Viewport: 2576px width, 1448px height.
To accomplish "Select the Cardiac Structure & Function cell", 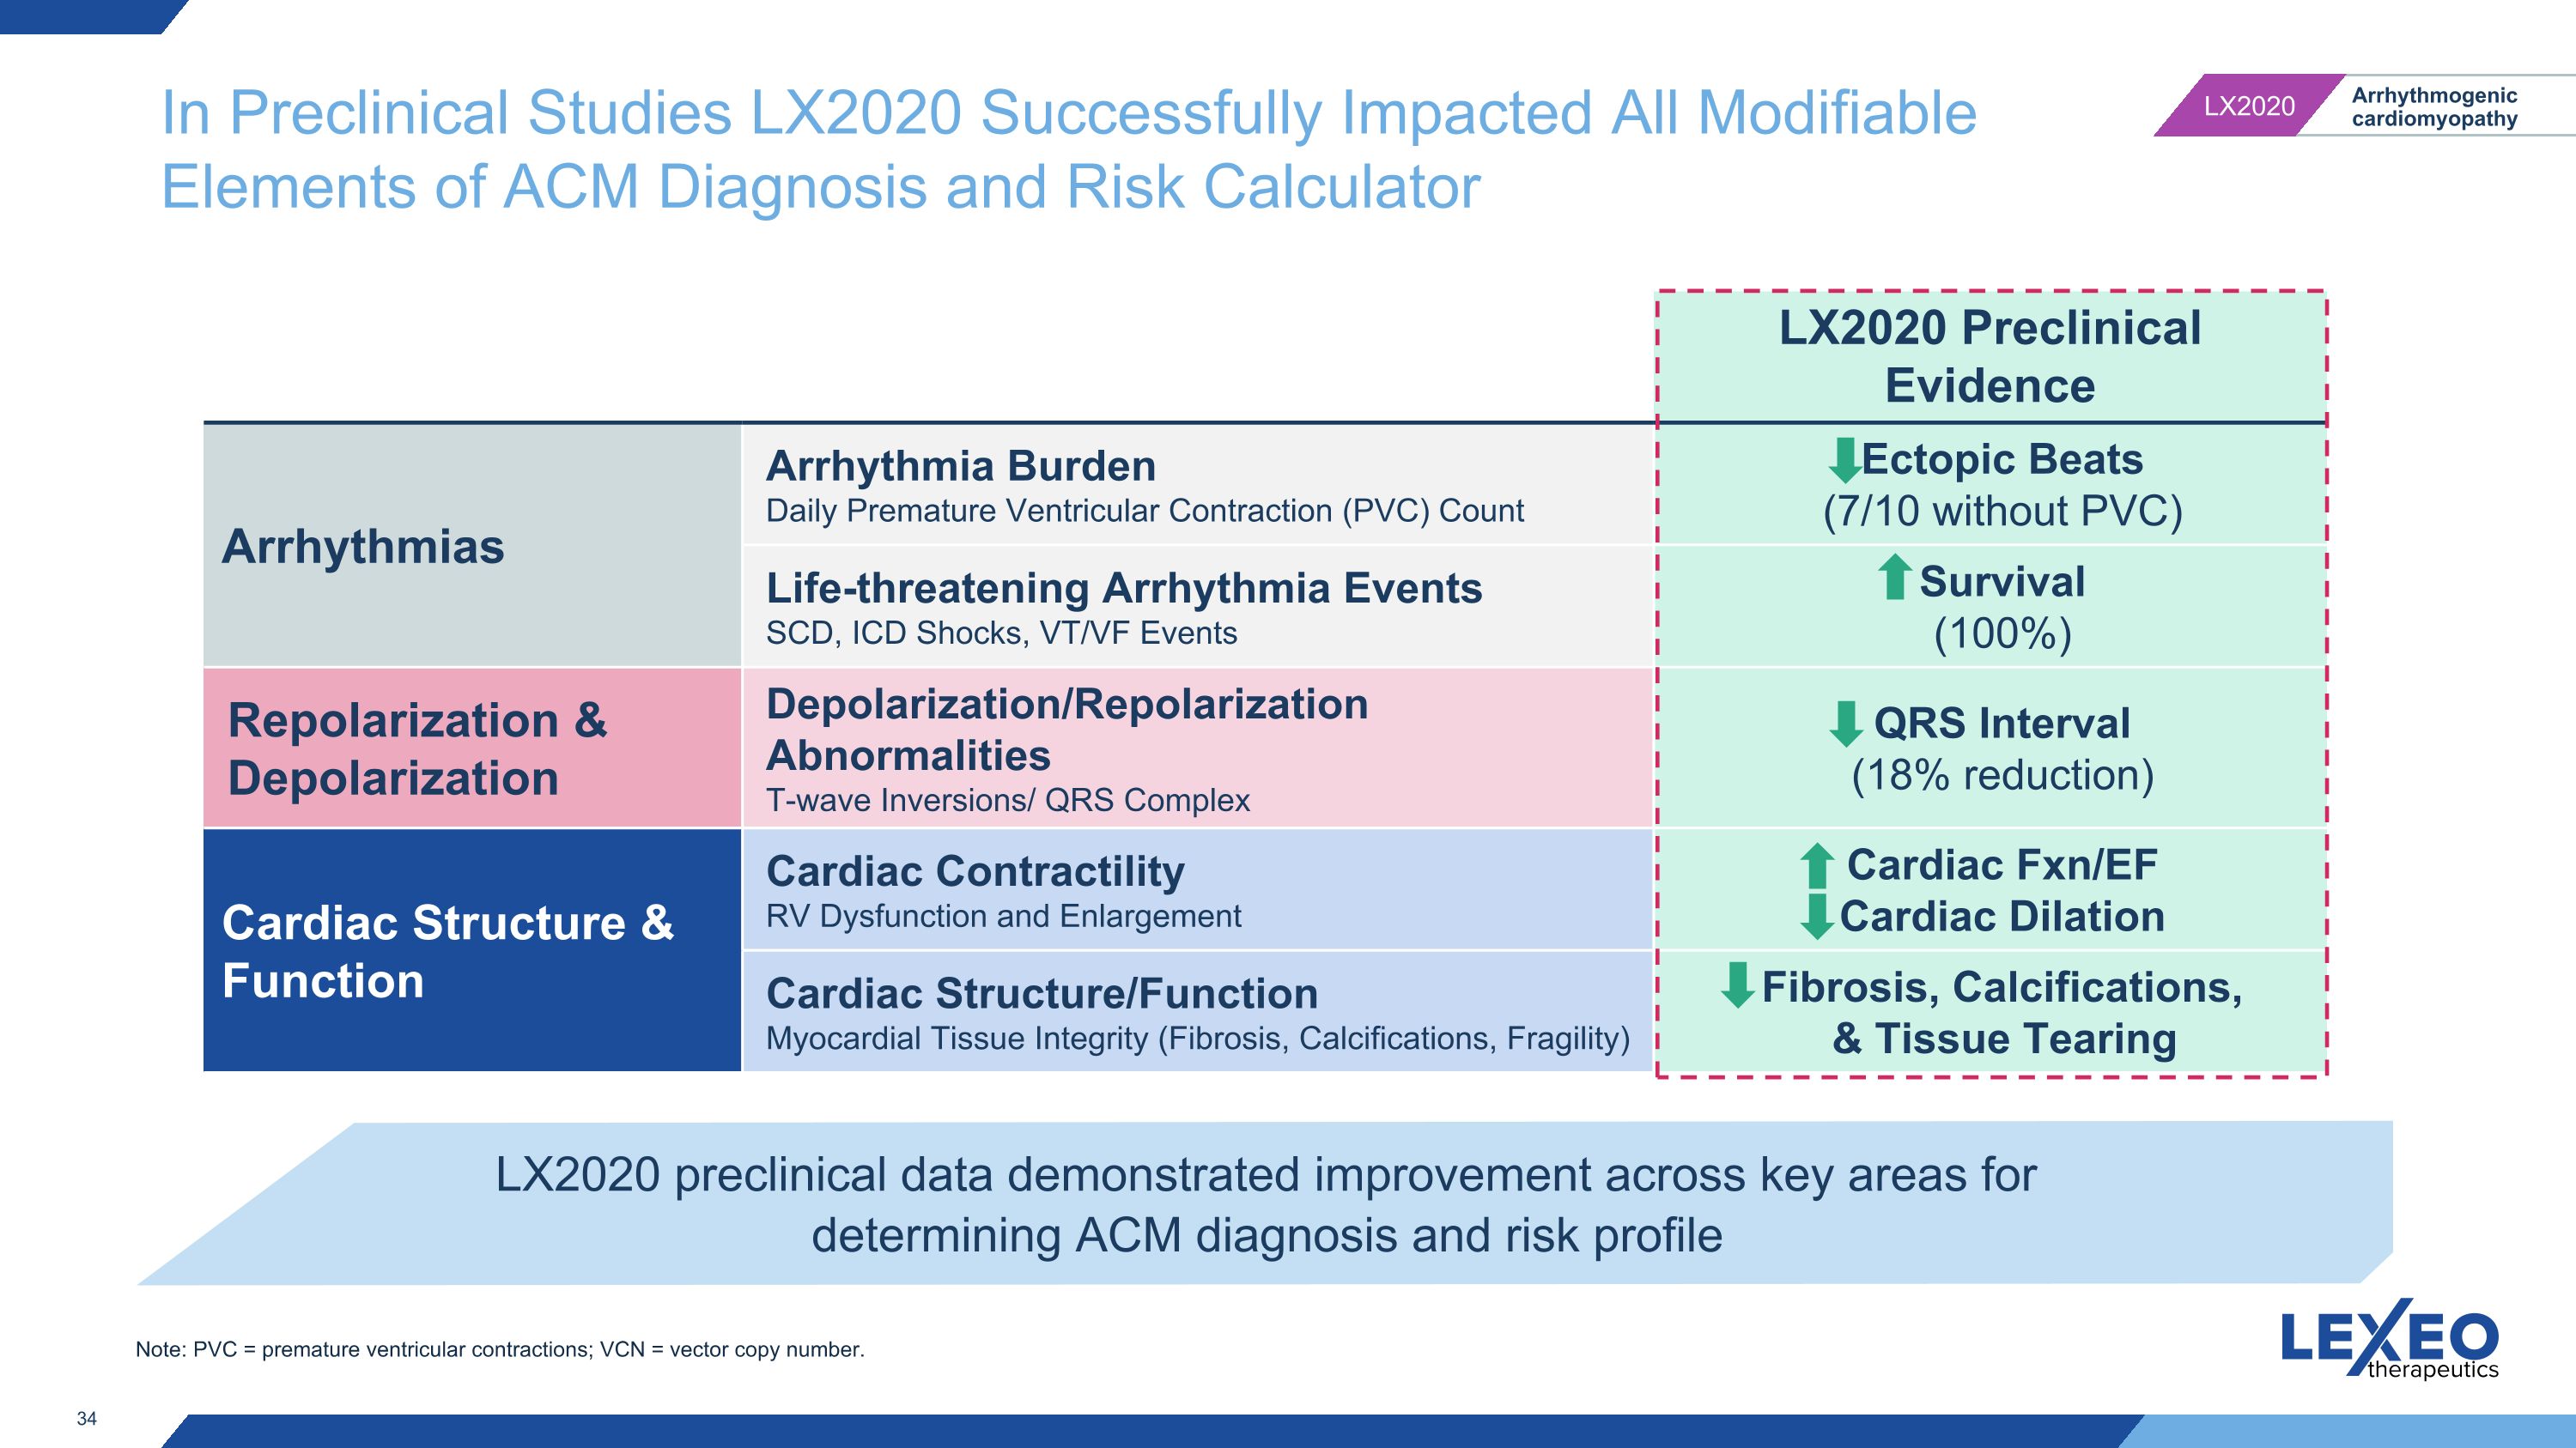I will [472, 950].
